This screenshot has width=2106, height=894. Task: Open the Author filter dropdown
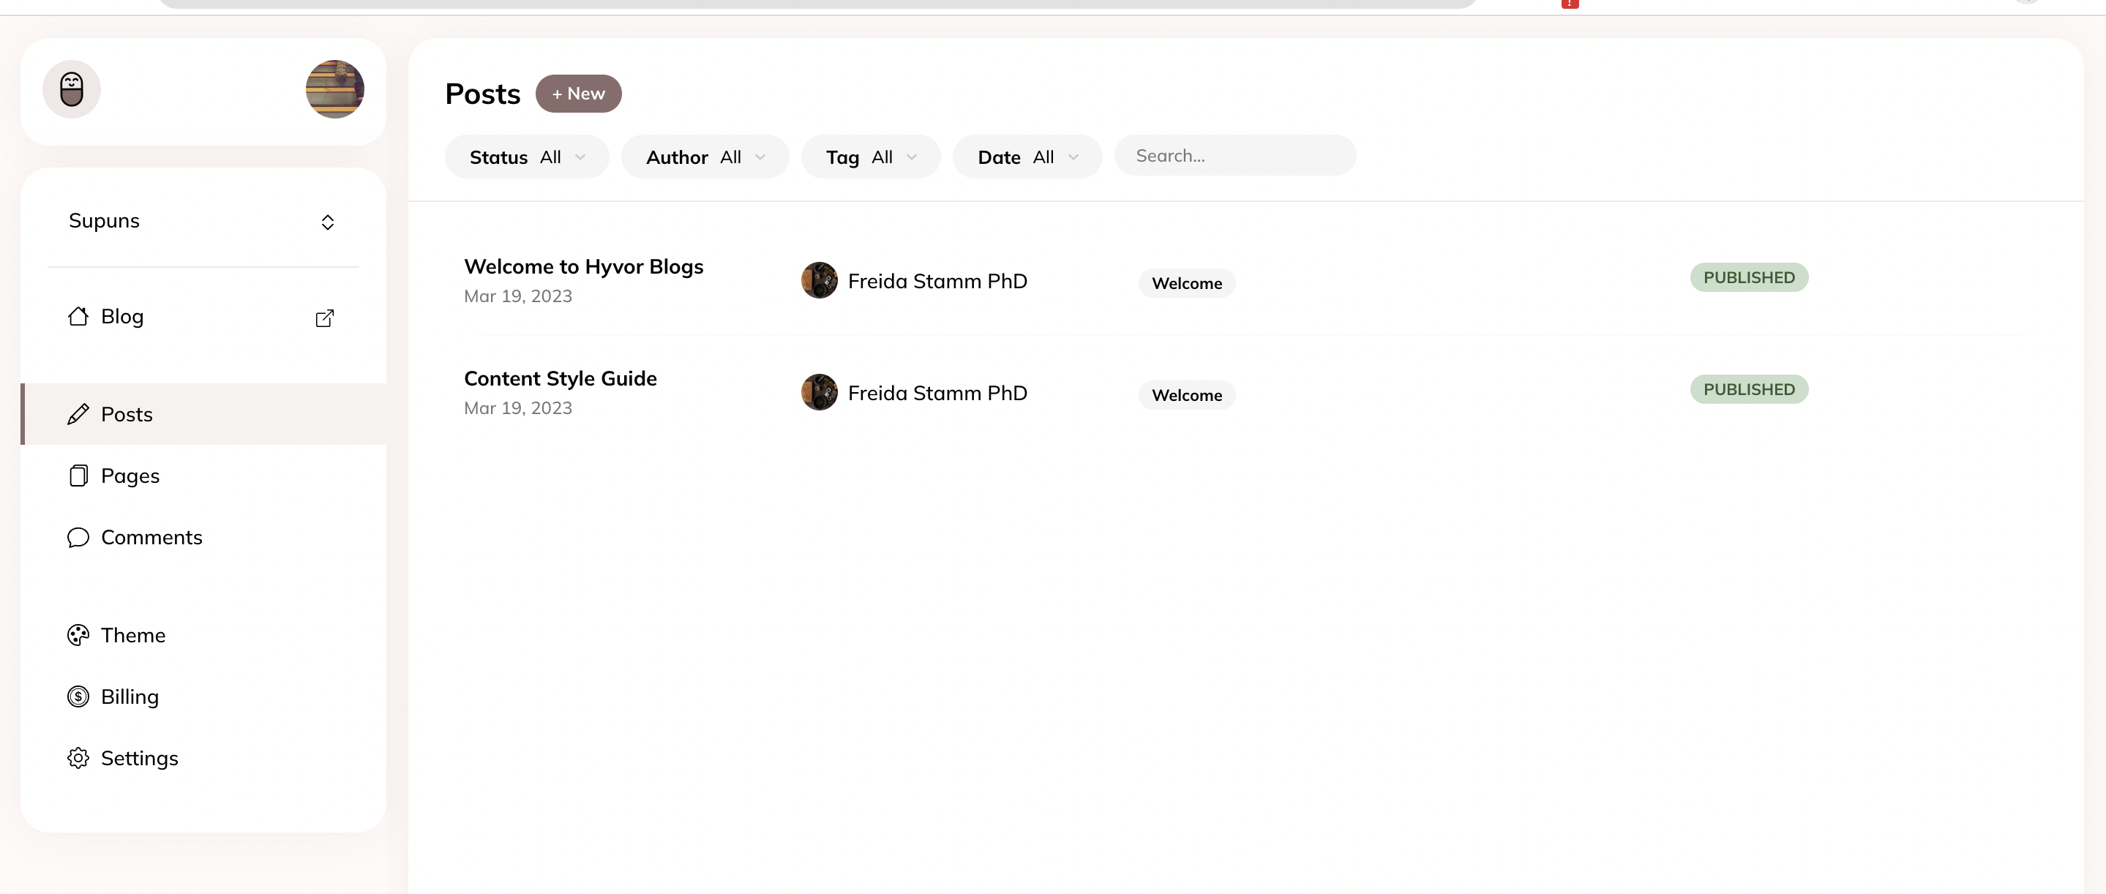(705, 157)
